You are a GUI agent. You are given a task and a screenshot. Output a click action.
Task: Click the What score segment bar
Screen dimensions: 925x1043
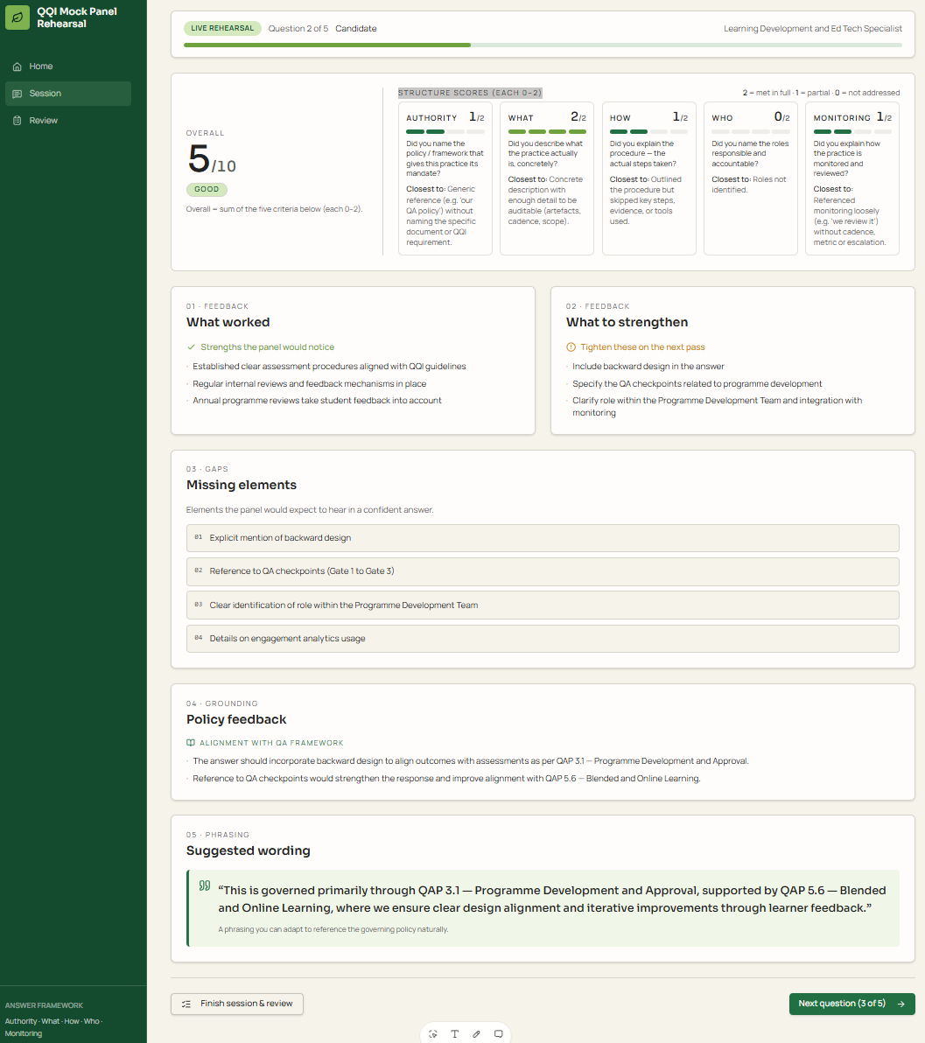(547, 132)
